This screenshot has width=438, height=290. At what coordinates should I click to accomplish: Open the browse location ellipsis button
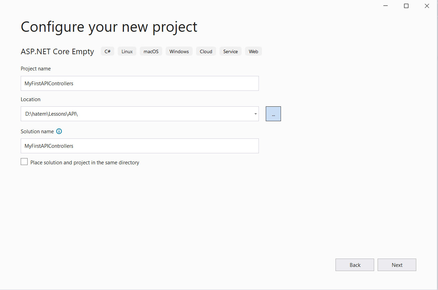tap(273, 114)
